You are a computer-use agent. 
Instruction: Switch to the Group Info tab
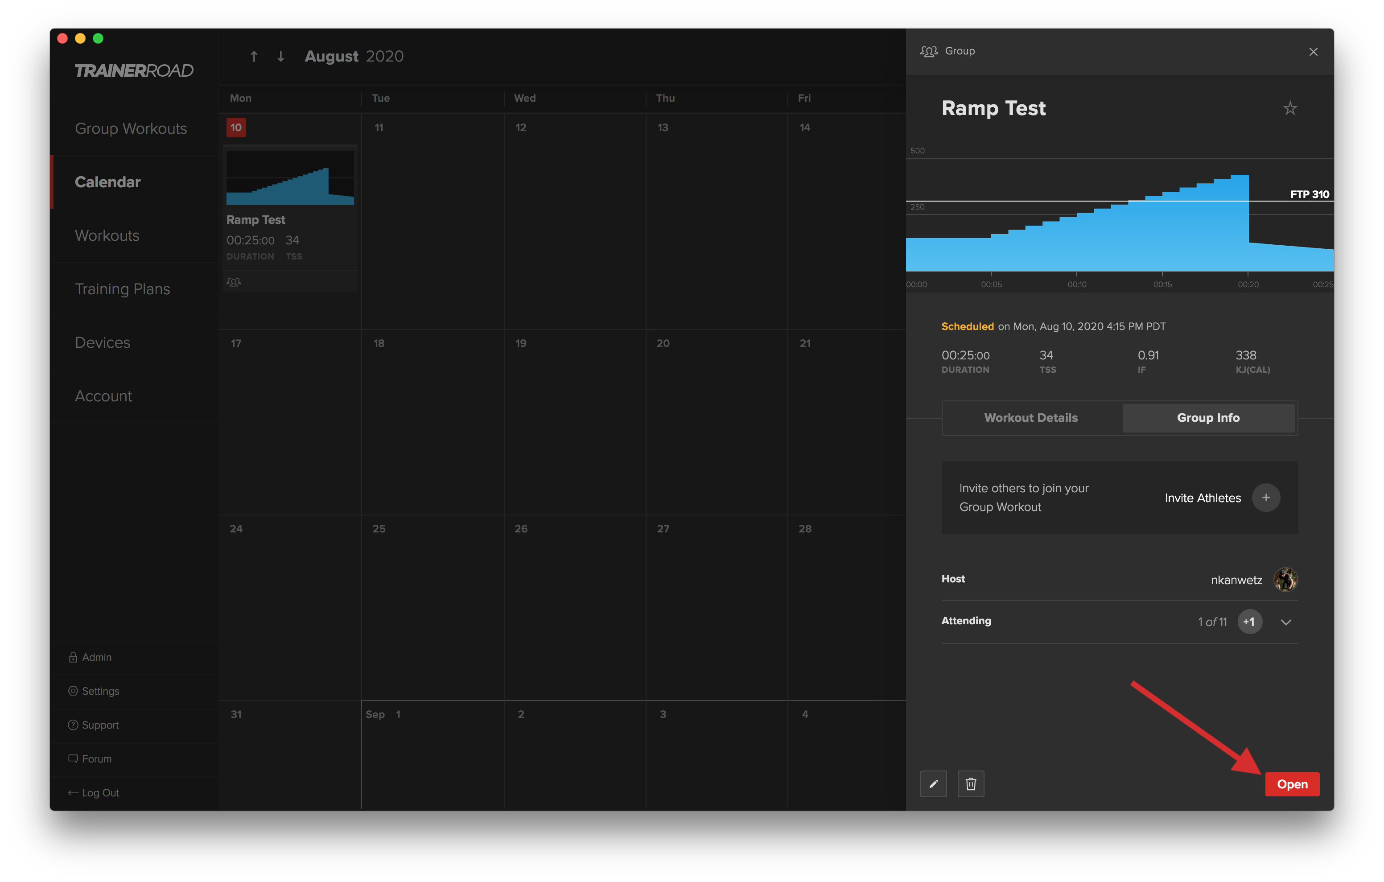coord(1208,418)
